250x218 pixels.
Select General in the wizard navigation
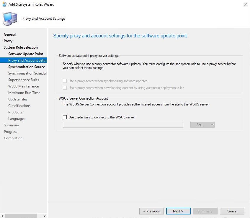click(x=10, y=34)
